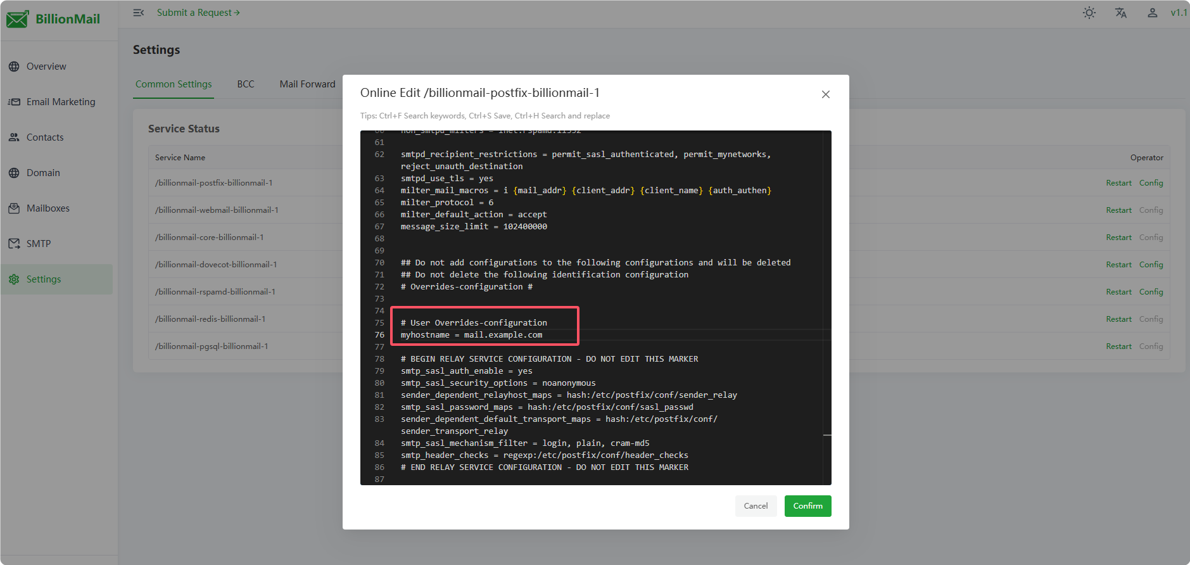Image resolution: width=1190 pixels, height=565 pixels.
Task: Restart the core-billionmail-1 service
Action: click(1118, 238)
